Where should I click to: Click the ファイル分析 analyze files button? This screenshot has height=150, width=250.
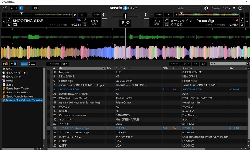53,64
